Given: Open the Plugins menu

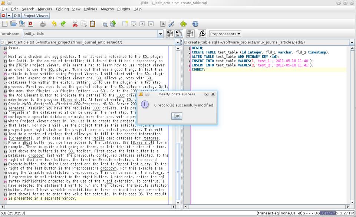Looking at the screenshot, I should click(x=123, y=9).
